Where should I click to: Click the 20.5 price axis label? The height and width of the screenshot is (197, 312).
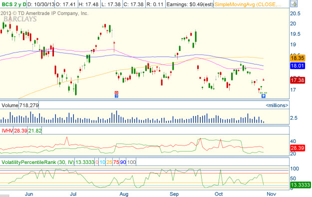coord(296,13)
